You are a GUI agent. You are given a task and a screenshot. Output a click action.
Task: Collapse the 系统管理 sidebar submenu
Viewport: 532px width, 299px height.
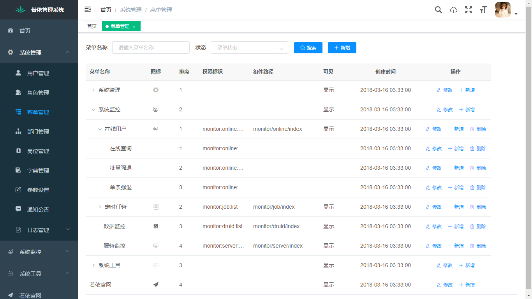pos(68,52)
